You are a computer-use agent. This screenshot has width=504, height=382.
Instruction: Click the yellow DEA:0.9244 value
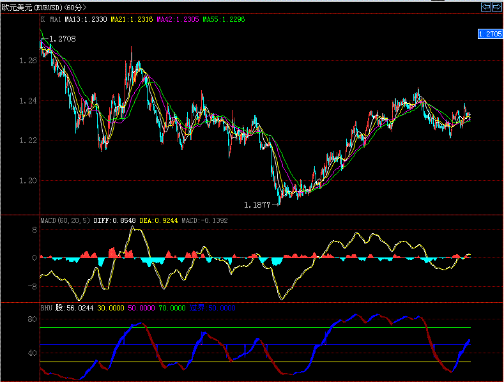[158, 220]
